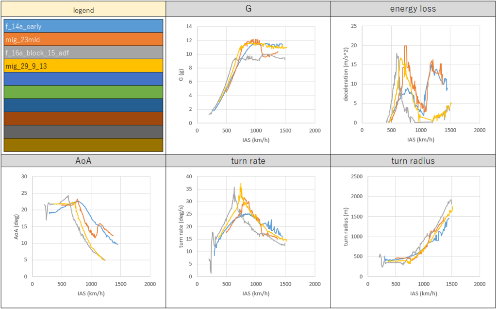
Task: Select the f_14a_early legend entry
Action: (x=83, y=26)
